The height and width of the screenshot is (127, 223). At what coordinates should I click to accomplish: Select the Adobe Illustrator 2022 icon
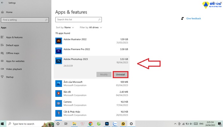(x=59, y=41)
